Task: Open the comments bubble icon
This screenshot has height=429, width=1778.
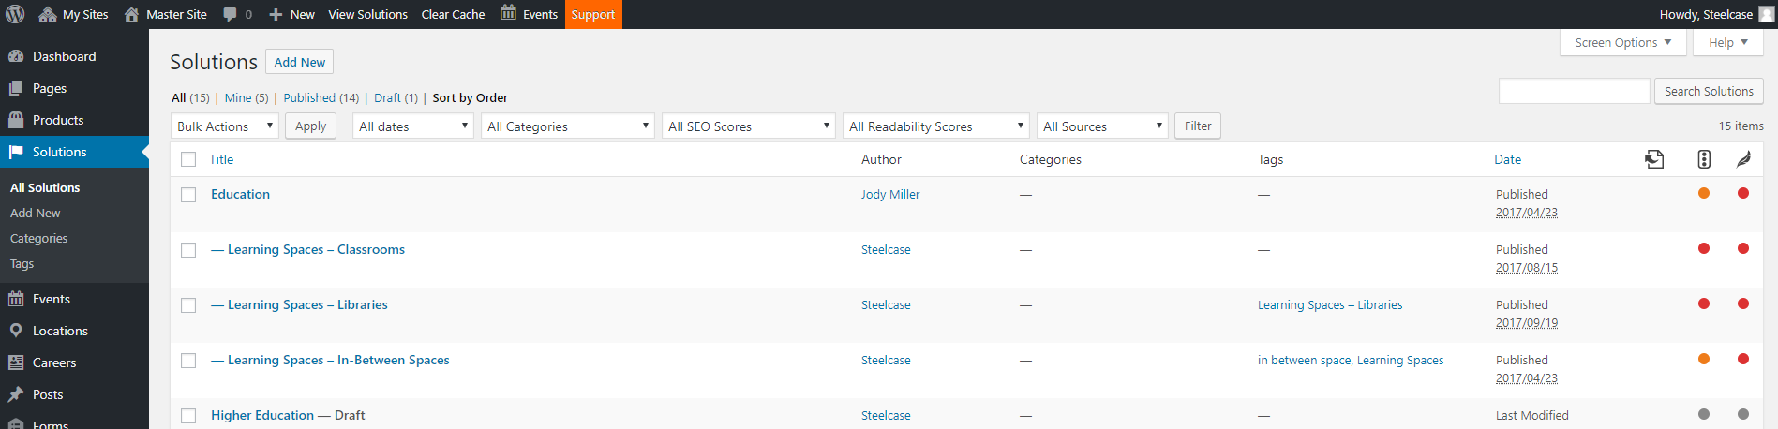Action: [x=230, y=14]
